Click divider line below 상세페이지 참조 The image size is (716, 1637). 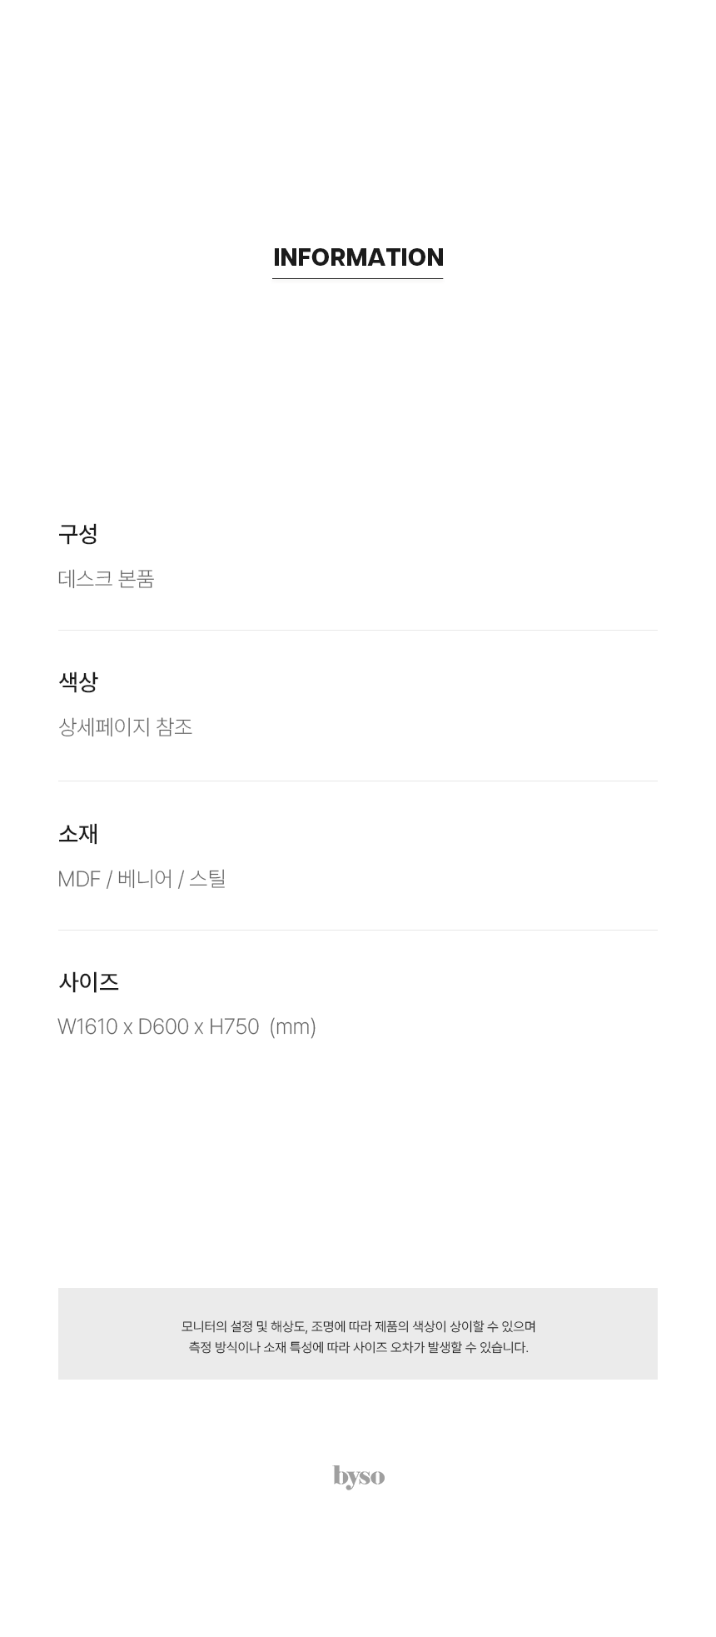click(358, 781)
